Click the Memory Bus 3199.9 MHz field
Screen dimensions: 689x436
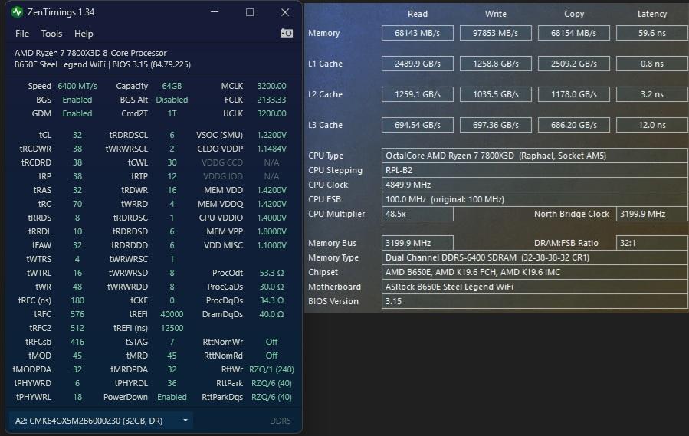click(x=418, y=243)
